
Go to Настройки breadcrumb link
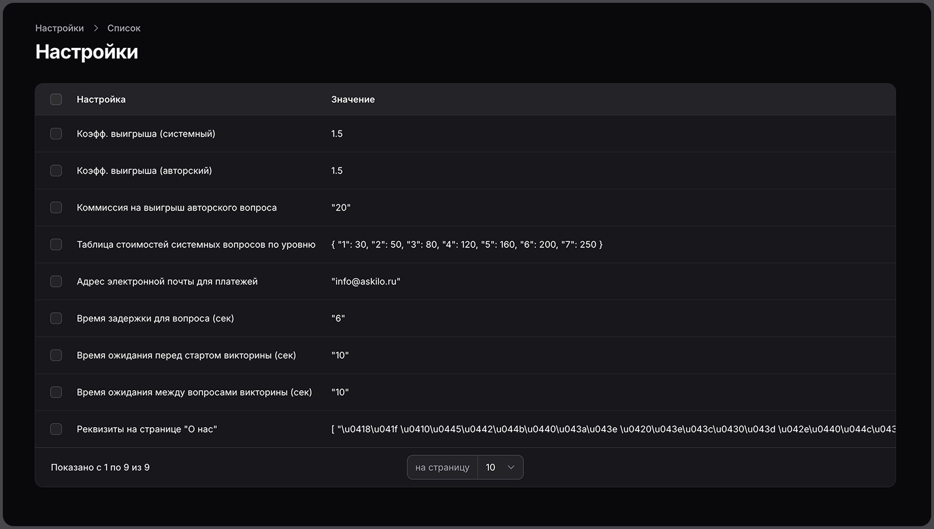point(59,28)
